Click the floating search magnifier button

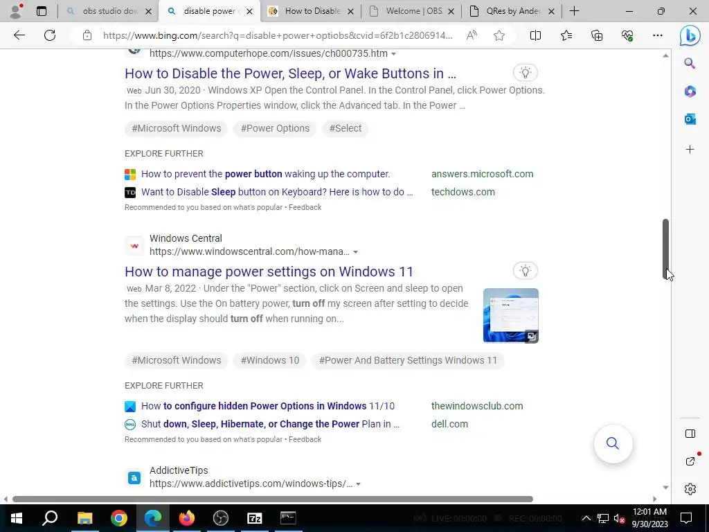coord(613,443)
